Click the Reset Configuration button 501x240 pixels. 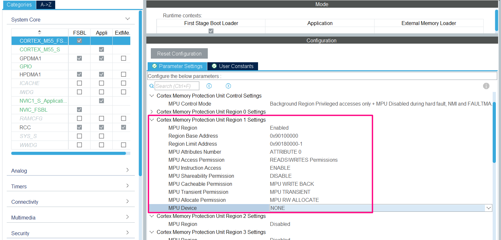coord(179,53)
